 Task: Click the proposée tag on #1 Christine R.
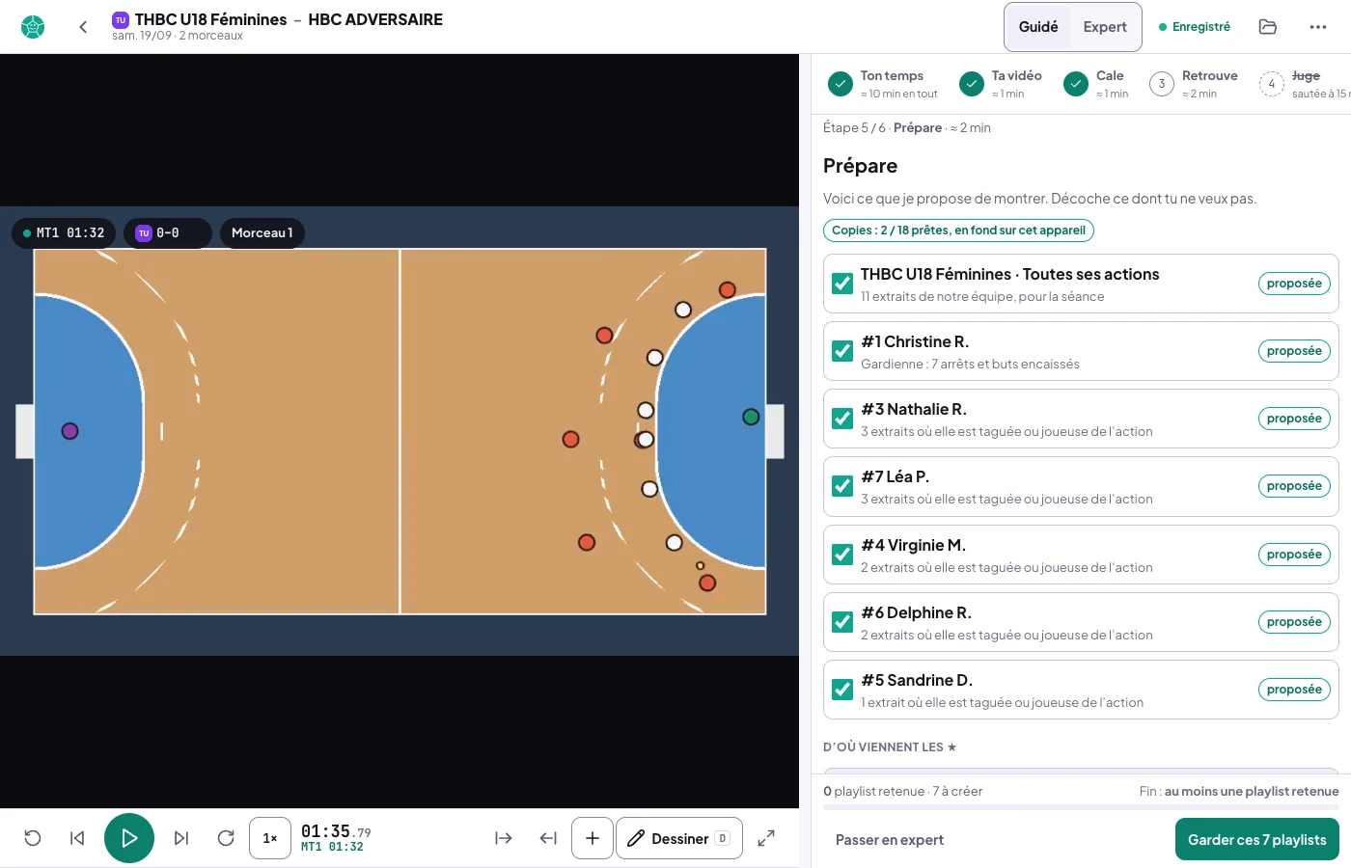tap(1294, 351)
